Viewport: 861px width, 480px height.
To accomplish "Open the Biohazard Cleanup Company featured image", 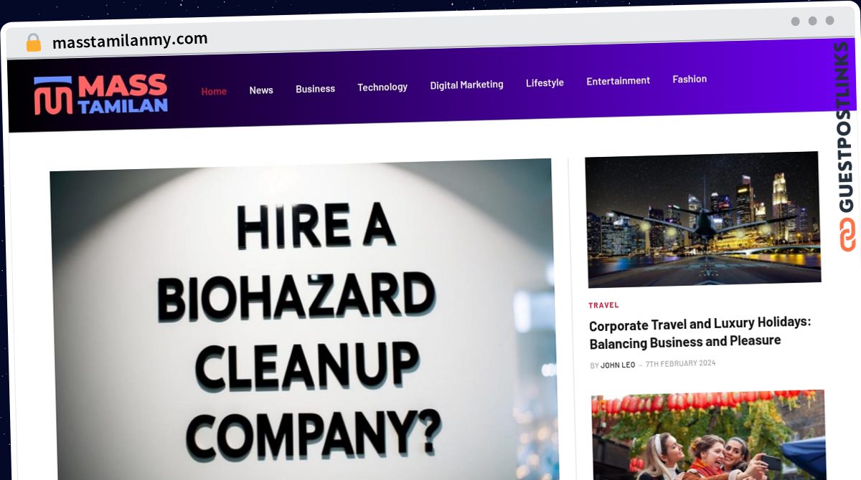I will coord(303,320).
